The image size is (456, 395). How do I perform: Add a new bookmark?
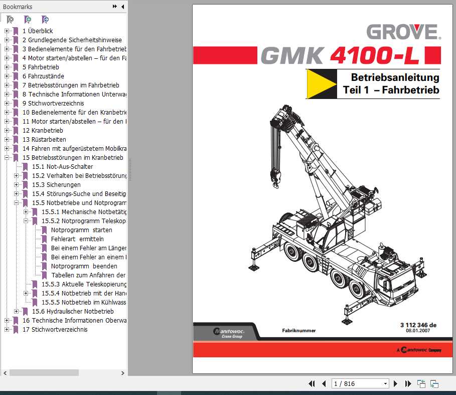pyautogui.click(x=28, y=19)
